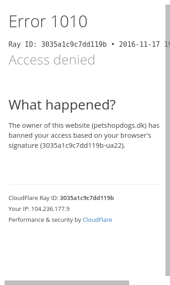Click the What happened? heading

[x=62, y=105]
